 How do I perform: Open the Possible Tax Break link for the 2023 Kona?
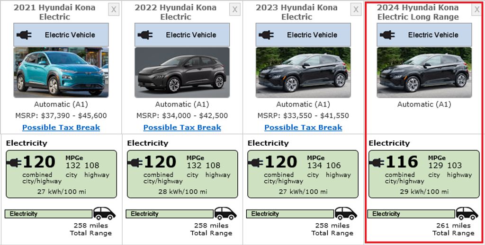pyautogui.click(x=303, y=127)
